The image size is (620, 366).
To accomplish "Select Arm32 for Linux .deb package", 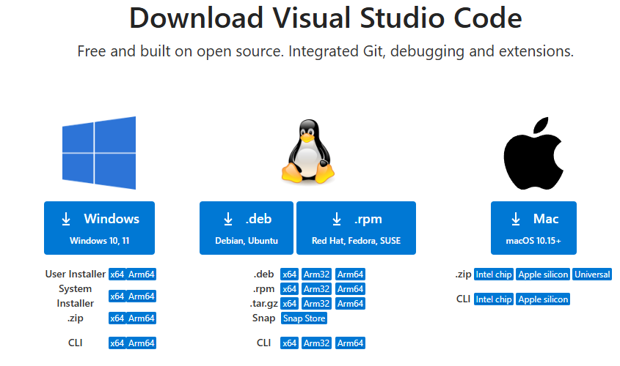I will 316,274.
